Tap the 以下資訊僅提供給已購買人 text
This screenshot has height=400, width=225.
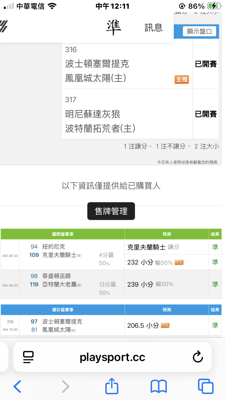tap(111, 186)
